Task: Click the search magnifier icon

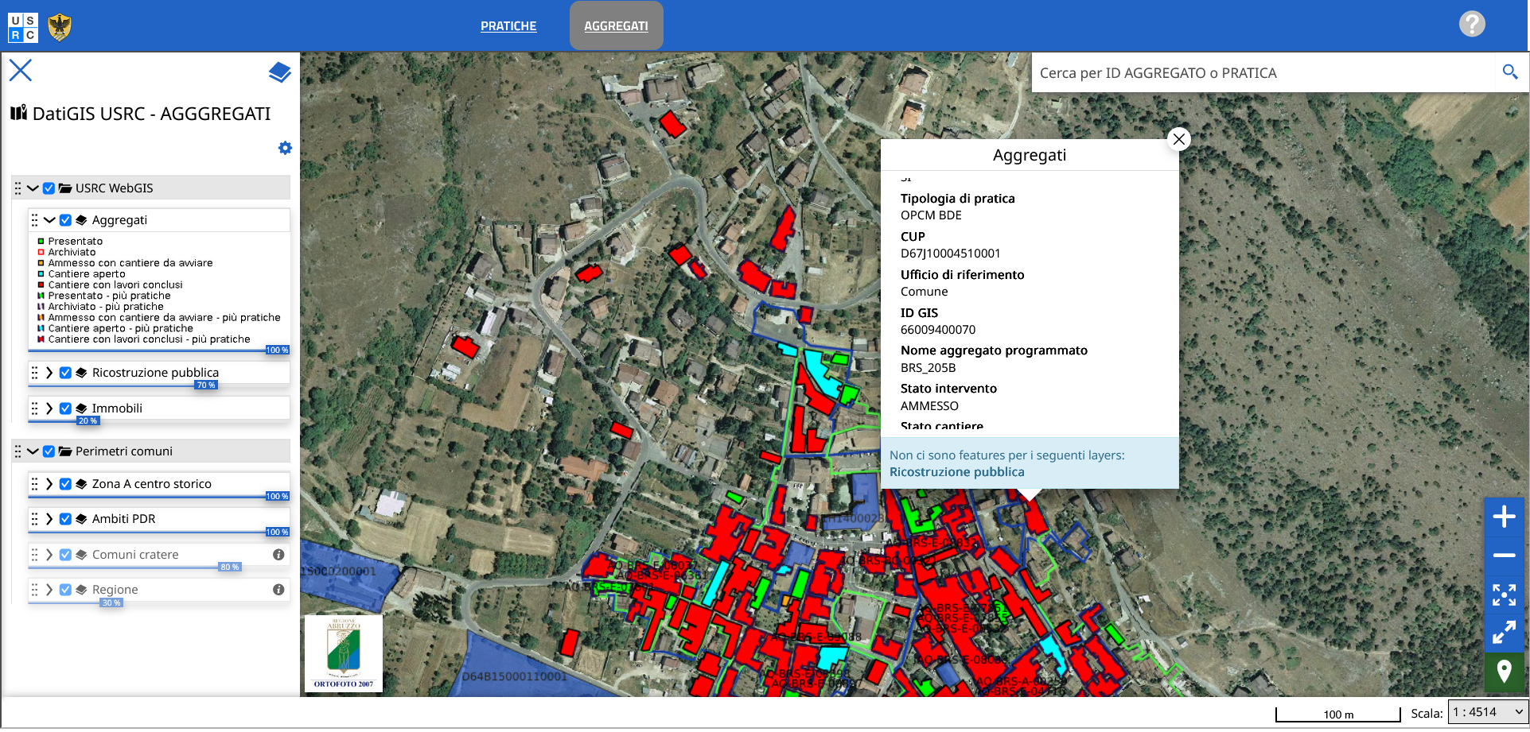Action: 1510,72
